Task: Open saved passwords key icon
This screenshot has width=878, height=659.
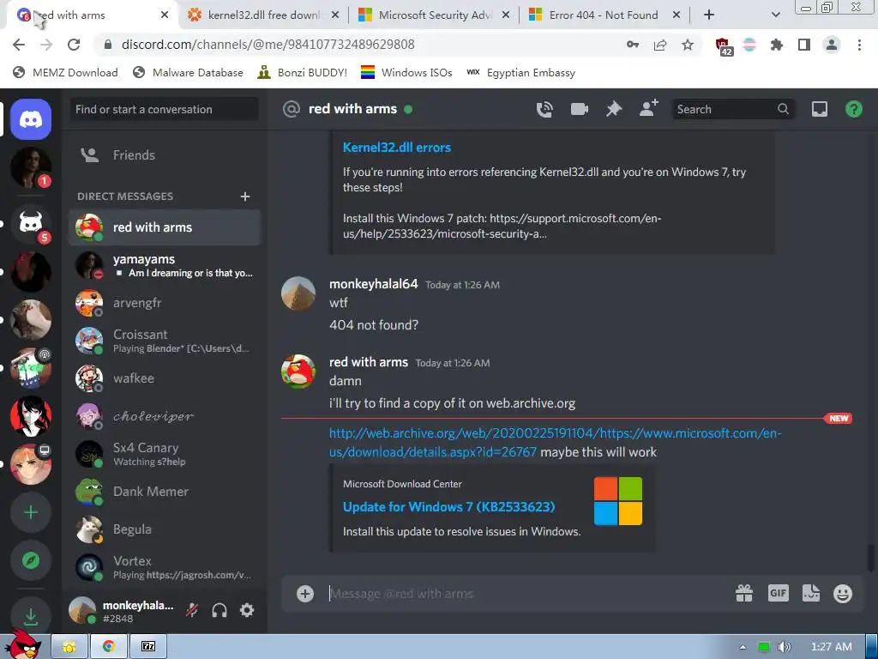Action: [x=633, y=45]
